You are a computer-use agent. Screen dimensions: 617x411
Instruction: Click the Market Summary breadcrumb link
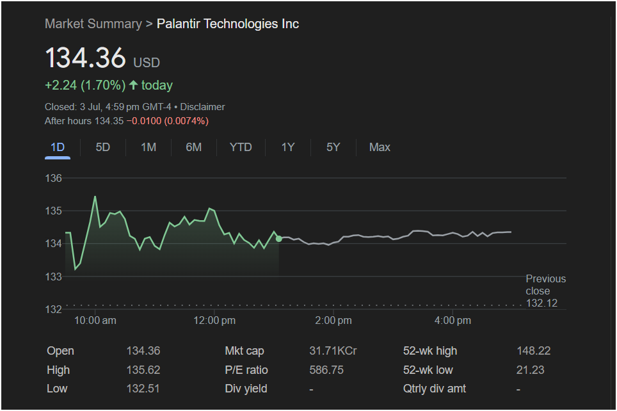tap(93, 24)
